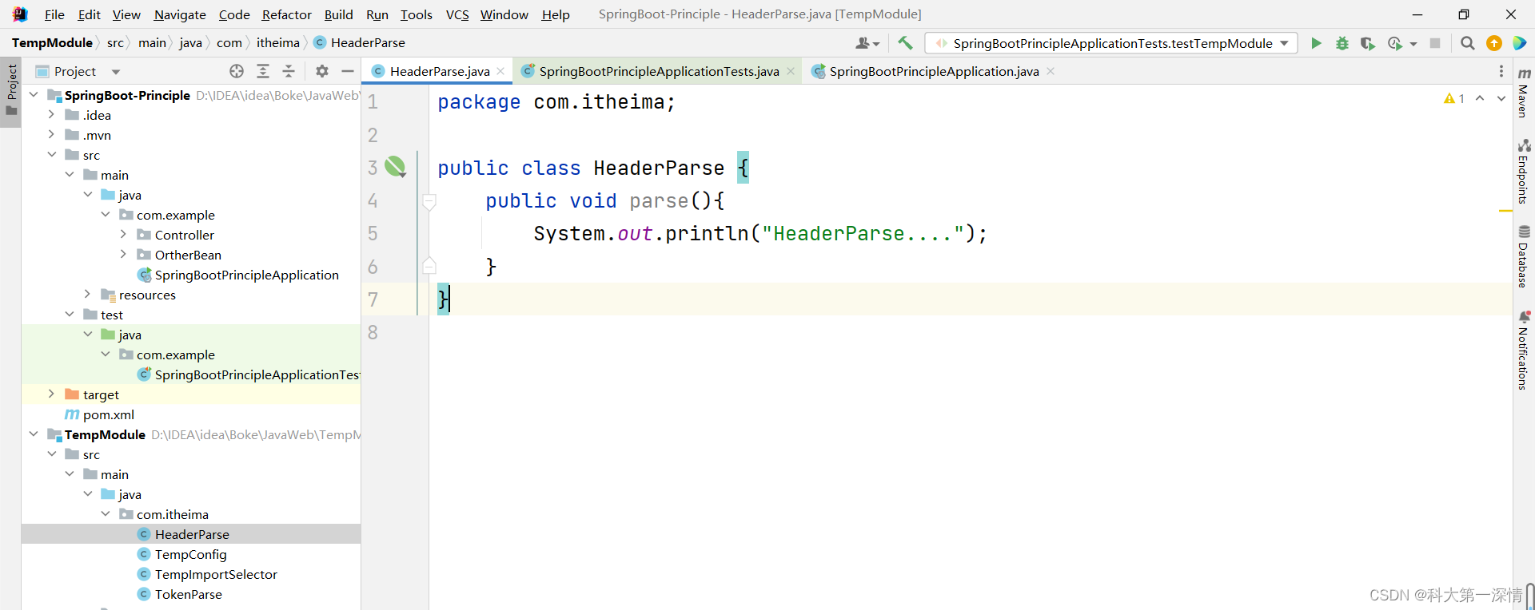Open Search Everywhere magnifier icon

pyautogui.click(x=1467, y=43)
